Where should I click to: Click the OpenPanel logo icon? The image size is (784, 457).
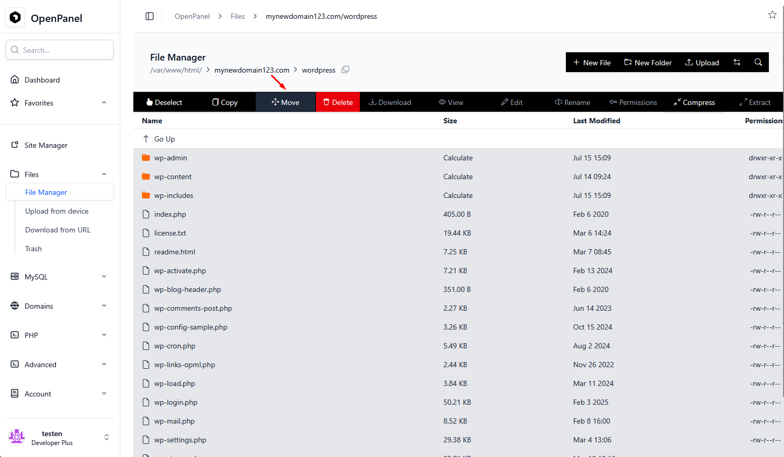tap(16, 18)
